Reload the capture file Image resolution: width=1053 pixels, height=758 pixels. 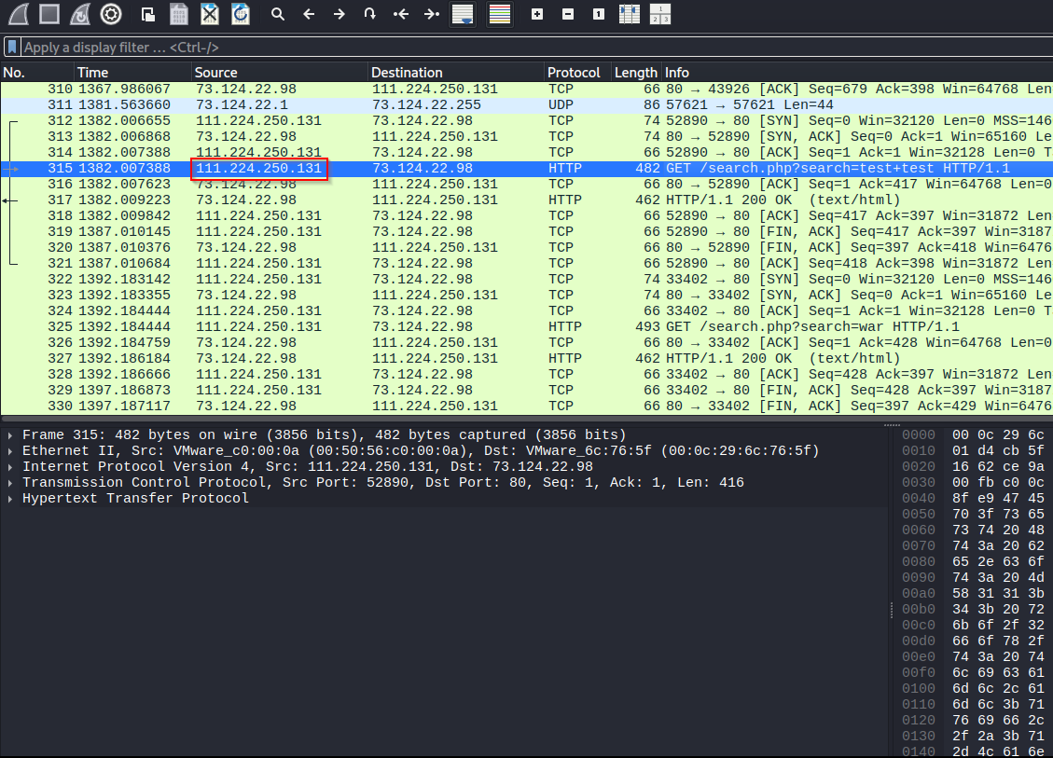241,14
